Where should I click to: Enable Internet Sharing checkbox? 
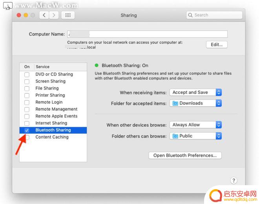(27, 123)
